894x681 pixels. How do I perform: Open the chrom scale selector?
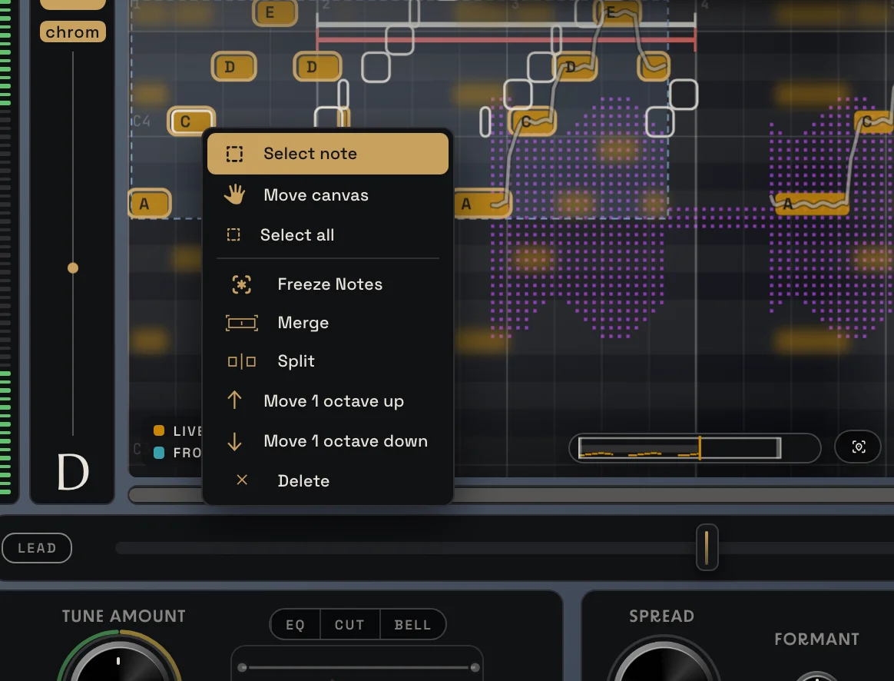[x=72, y=32]
